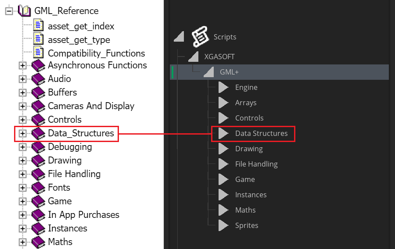Expand the Data Structures folder triangle
395x249 pixels.
point(223,133)
